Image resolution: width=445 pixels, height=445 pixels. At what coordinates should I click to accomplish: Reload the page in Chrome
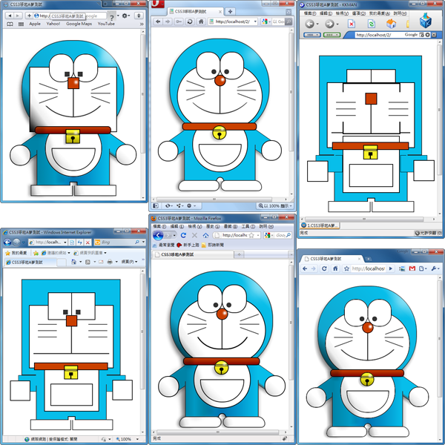(324, 268)
